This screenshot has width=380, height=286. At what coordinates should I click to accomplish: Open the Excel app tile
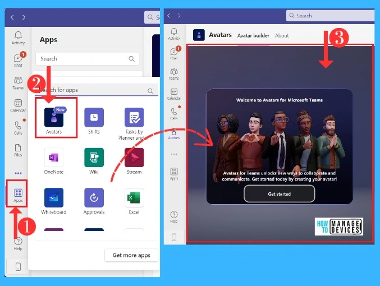(134, 201)
